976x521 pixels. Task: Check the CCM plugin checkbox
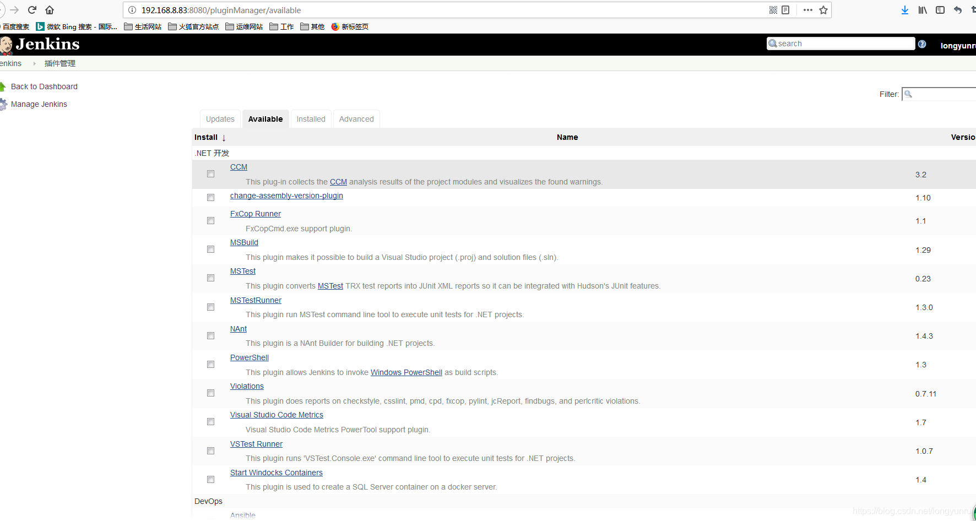point(210,174)
